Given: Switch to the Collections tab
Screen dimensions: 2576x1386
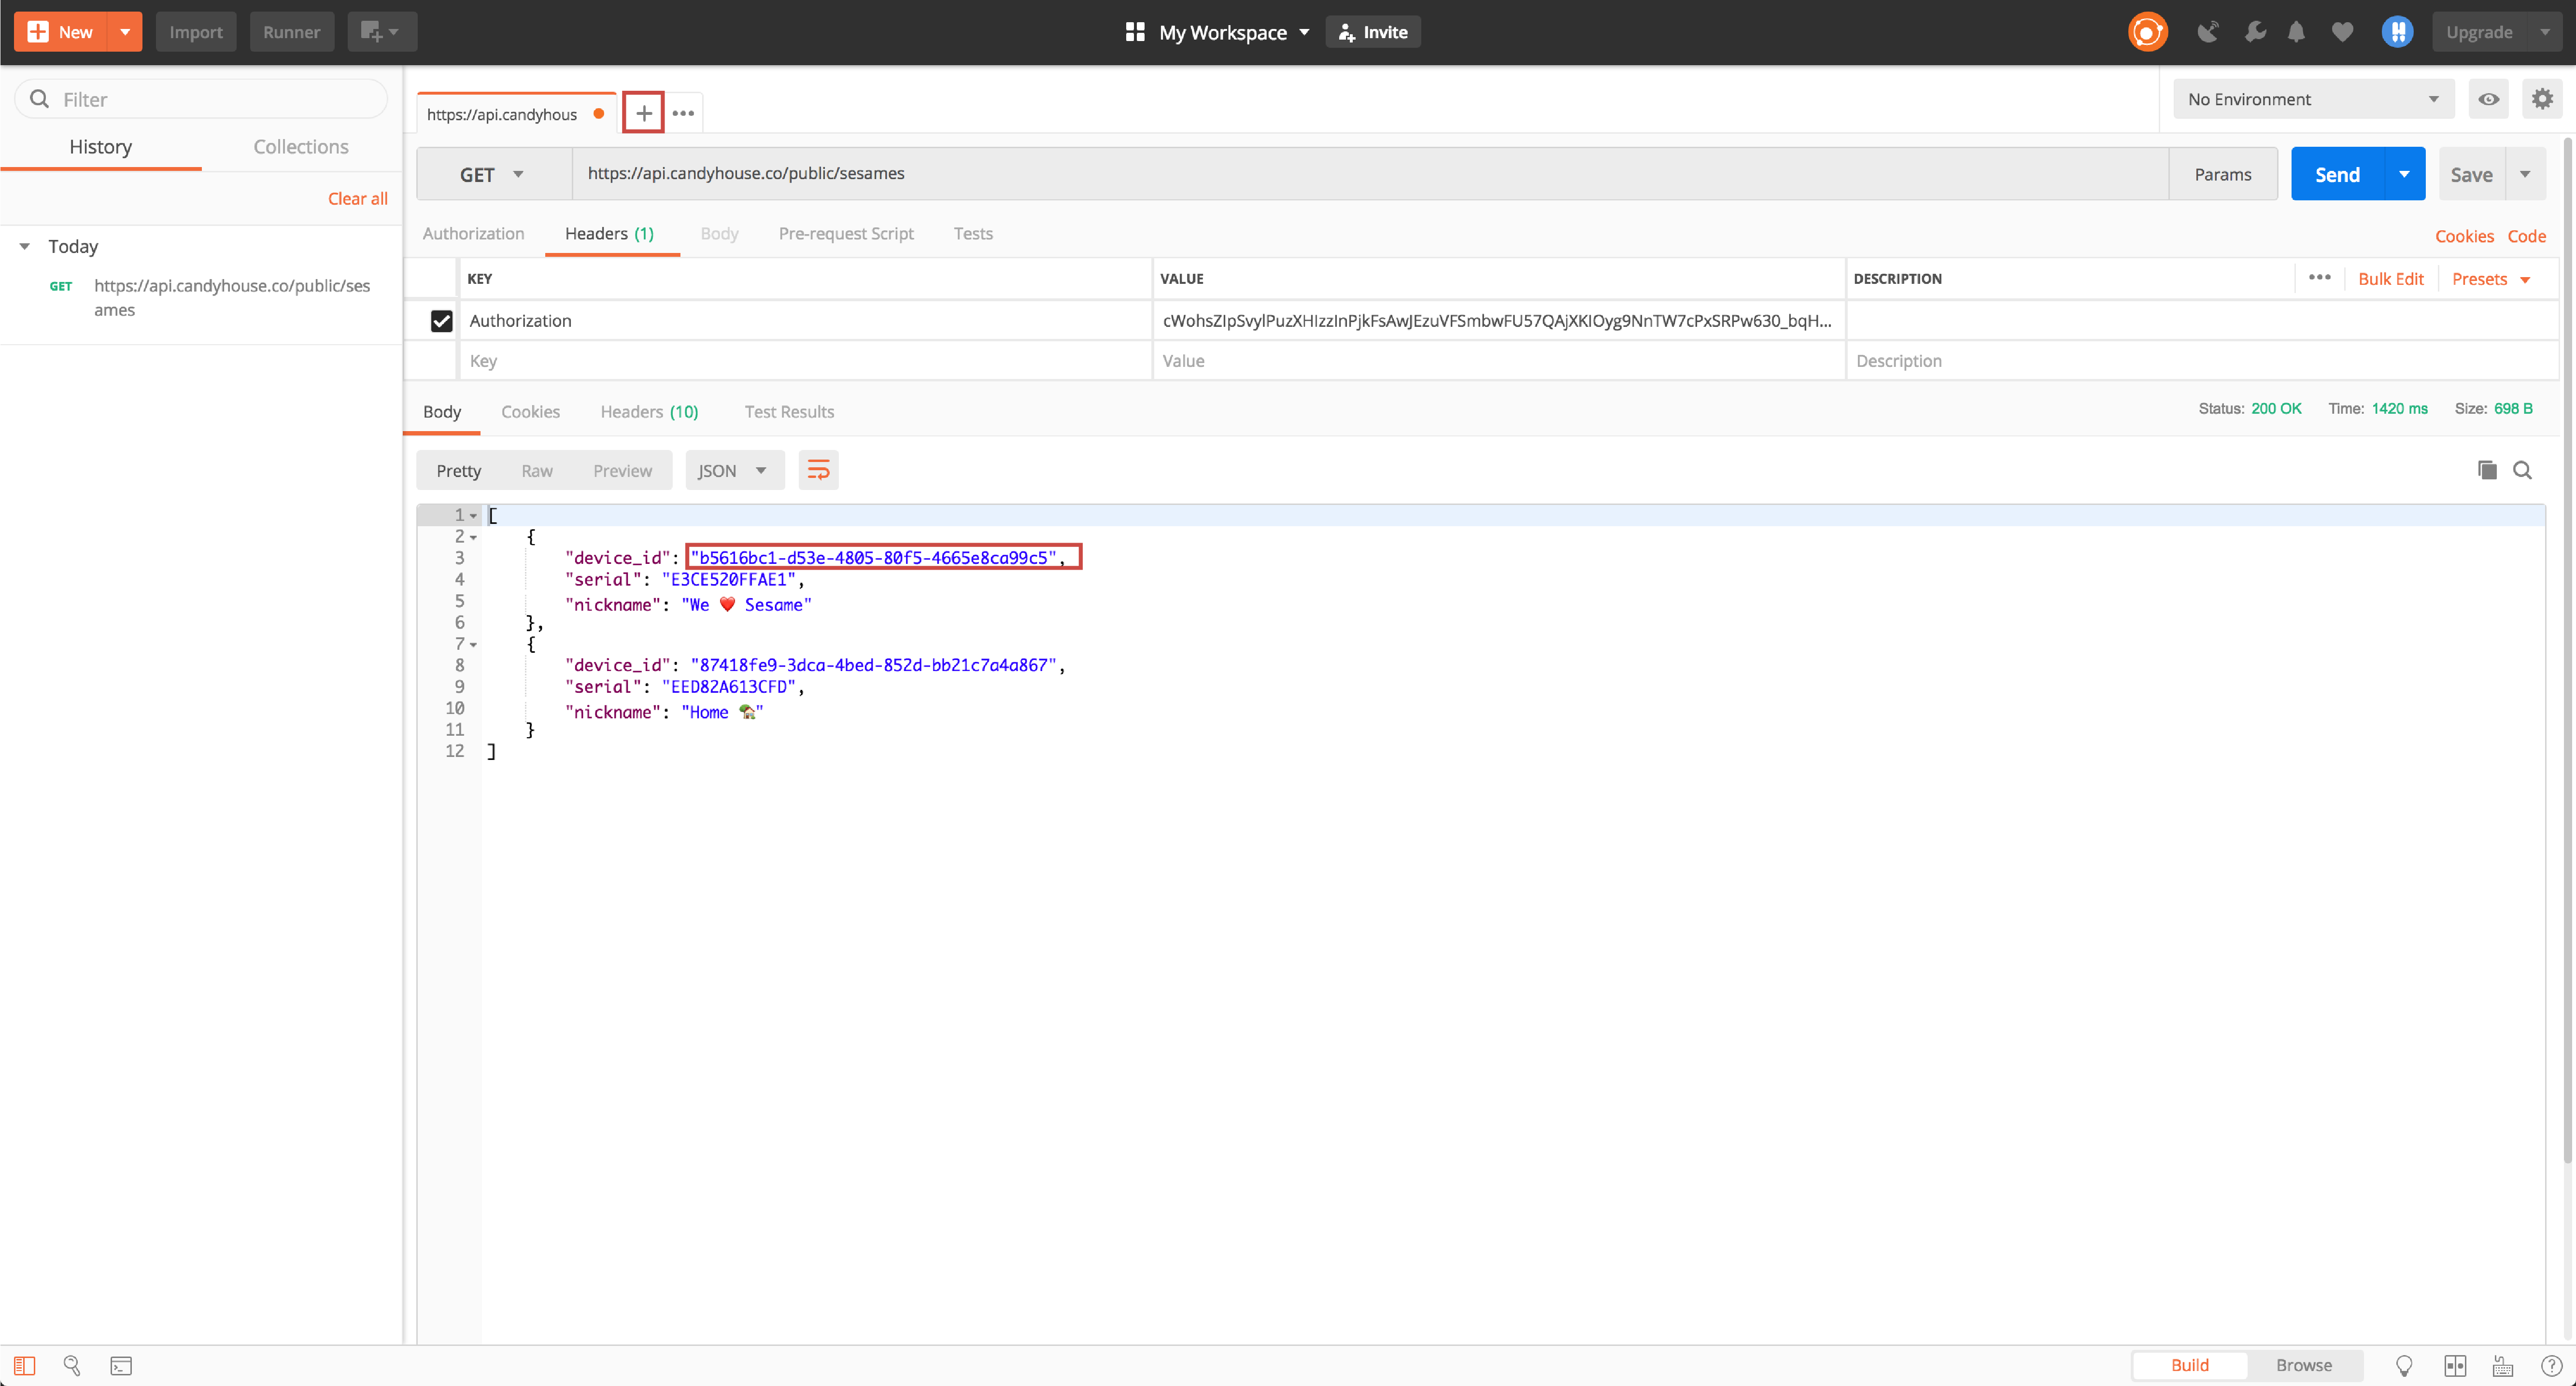Looking at the screenshot, I should point(301,147).
